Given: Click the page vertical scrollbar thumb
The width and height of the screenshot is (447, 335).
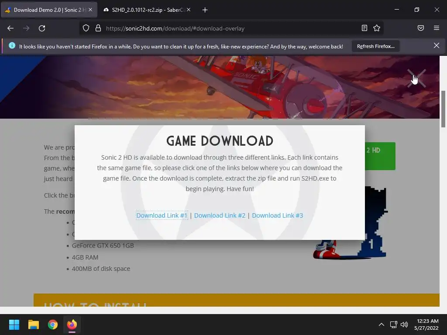Looking at the screenshot, I should tap(443, 109).
